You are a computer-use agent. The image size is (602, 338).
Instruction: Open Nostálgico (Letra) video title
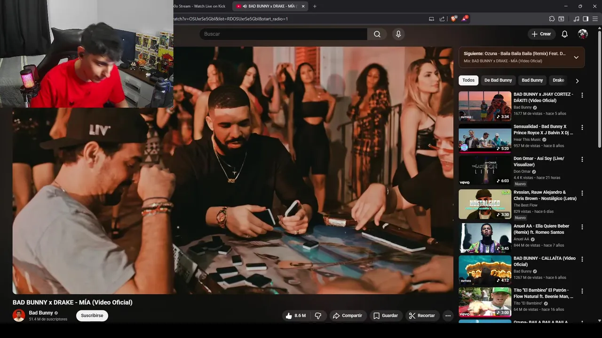[545, 195]
